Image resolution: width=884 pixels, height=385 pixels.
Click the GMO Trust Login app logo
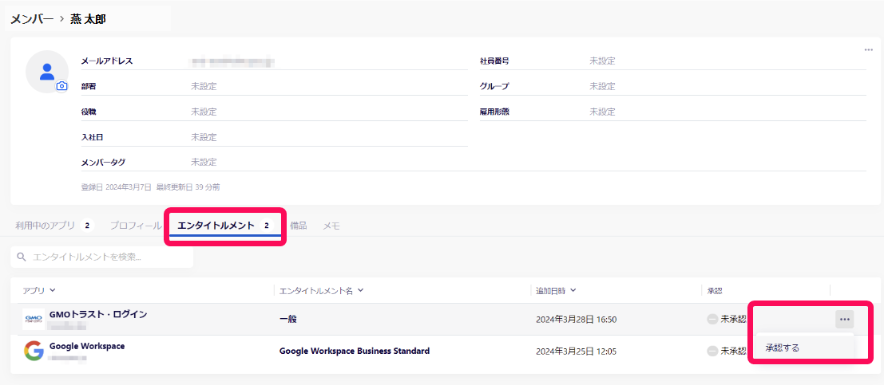[x=34, y=319]
